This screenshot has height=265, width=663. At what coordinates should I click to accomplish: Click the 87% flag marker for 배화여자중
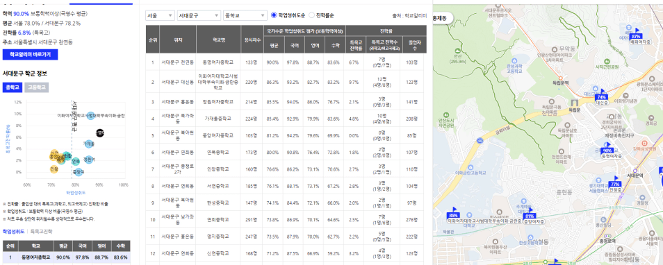point(635,35)
